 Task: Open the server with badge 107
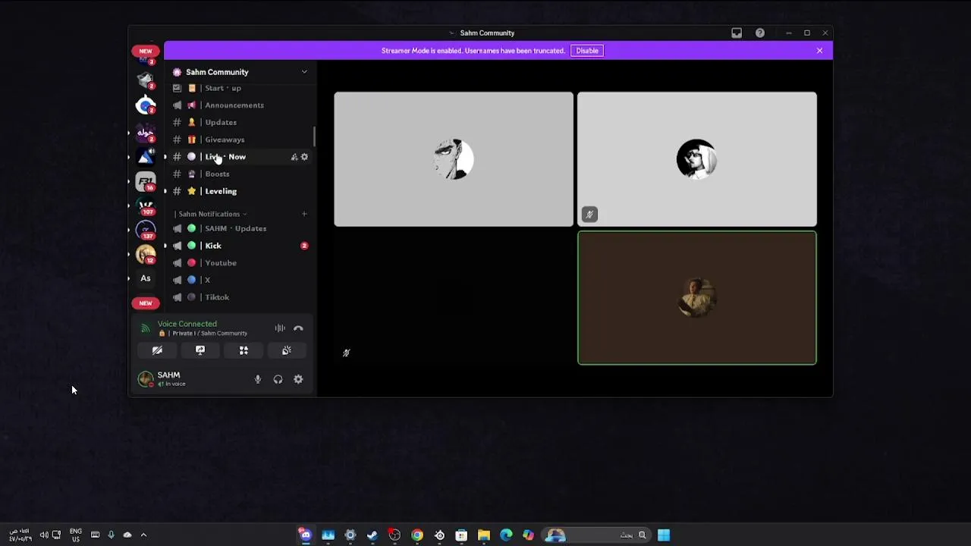[146, 206]
